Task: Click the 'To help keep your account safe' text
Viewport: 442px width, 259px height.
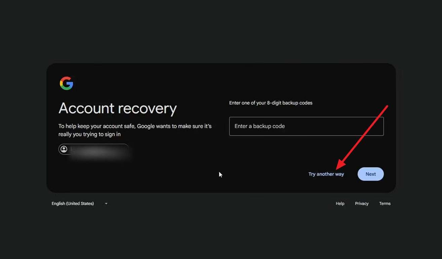Action: [x=135, y=130]
